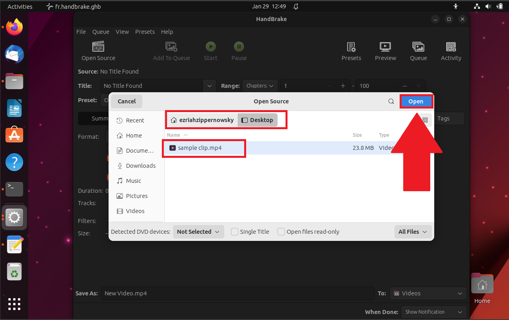This screenshot has height=320, width=509.
Task: Switch file list to grid view
Action: pos(425,120)
